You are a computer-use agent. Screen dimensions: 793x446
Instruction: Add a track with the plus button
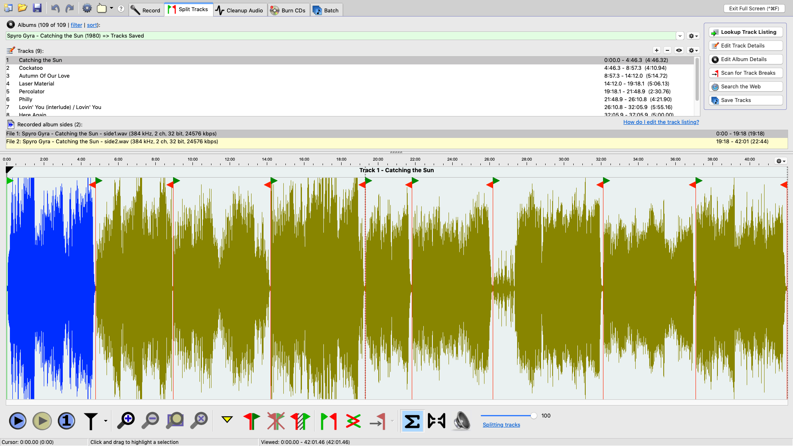[x=657, y=50]
